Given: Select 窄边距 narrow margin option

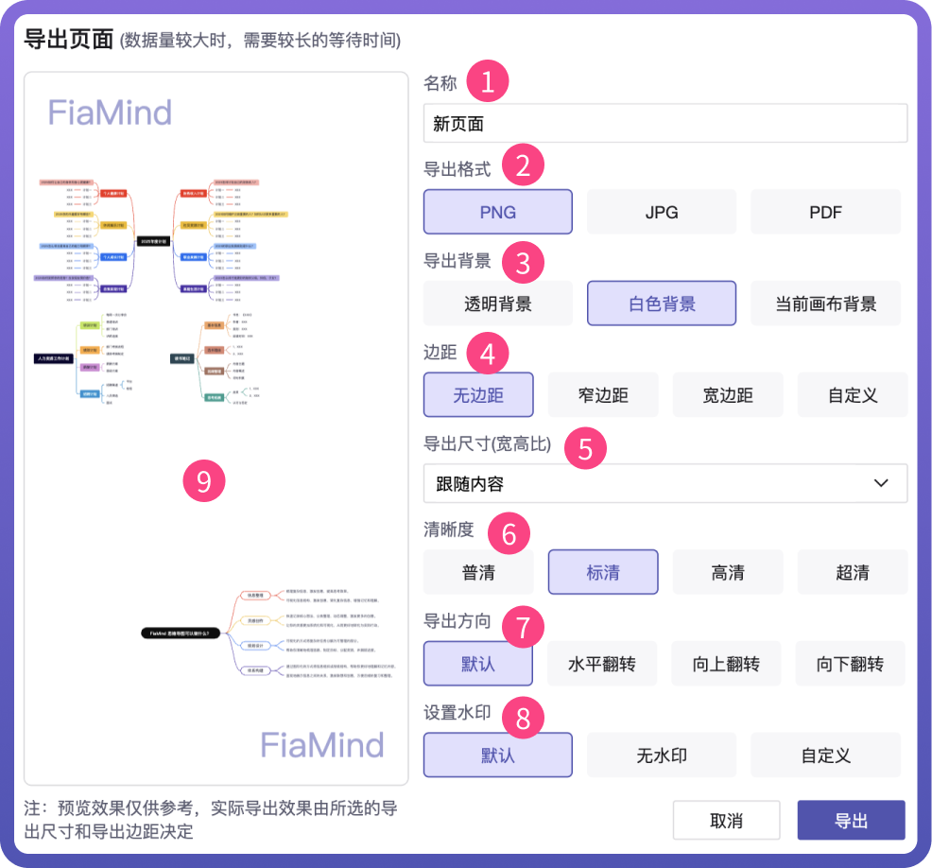Looking at the screenshot, I should [x=603, y=395].
